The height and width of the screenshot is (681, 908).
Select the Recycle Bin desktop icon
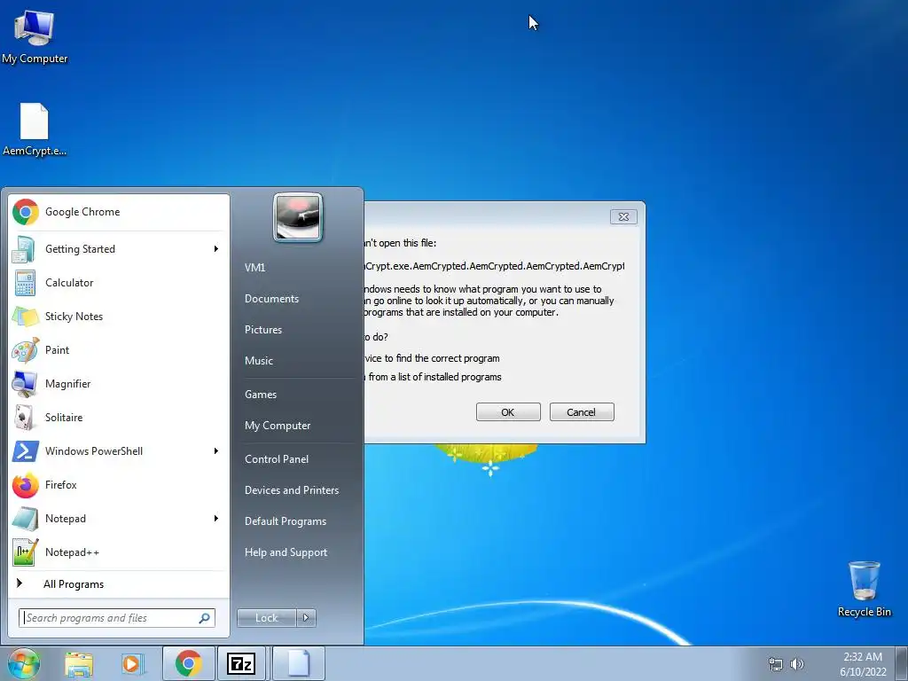click(864, 589)
